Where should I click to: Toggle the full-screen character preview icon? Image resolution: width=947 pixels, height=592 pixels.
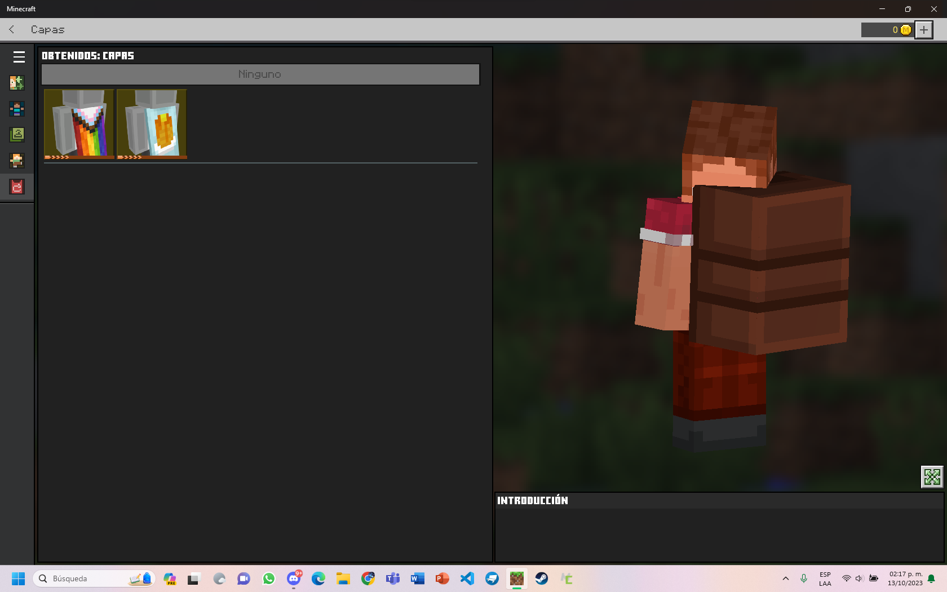pyautogui.click(x=932, y=477)
